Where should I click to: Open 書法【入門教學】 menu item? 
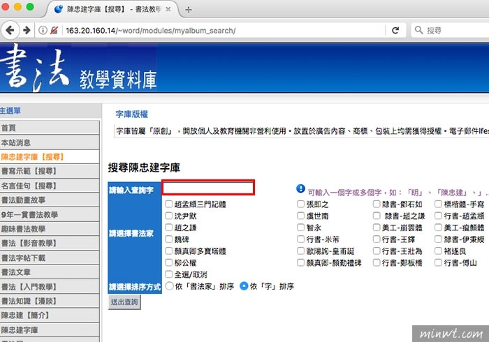pyautogui.click(x=50, y=287)
